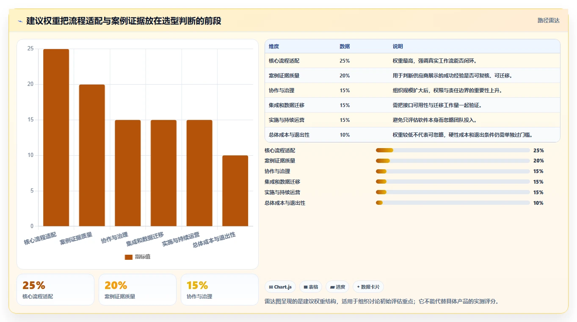The image size is (577, 322).
Task: Click the 集成和数据迁移 label in the progress list
Action: click(x=282, y=182)
